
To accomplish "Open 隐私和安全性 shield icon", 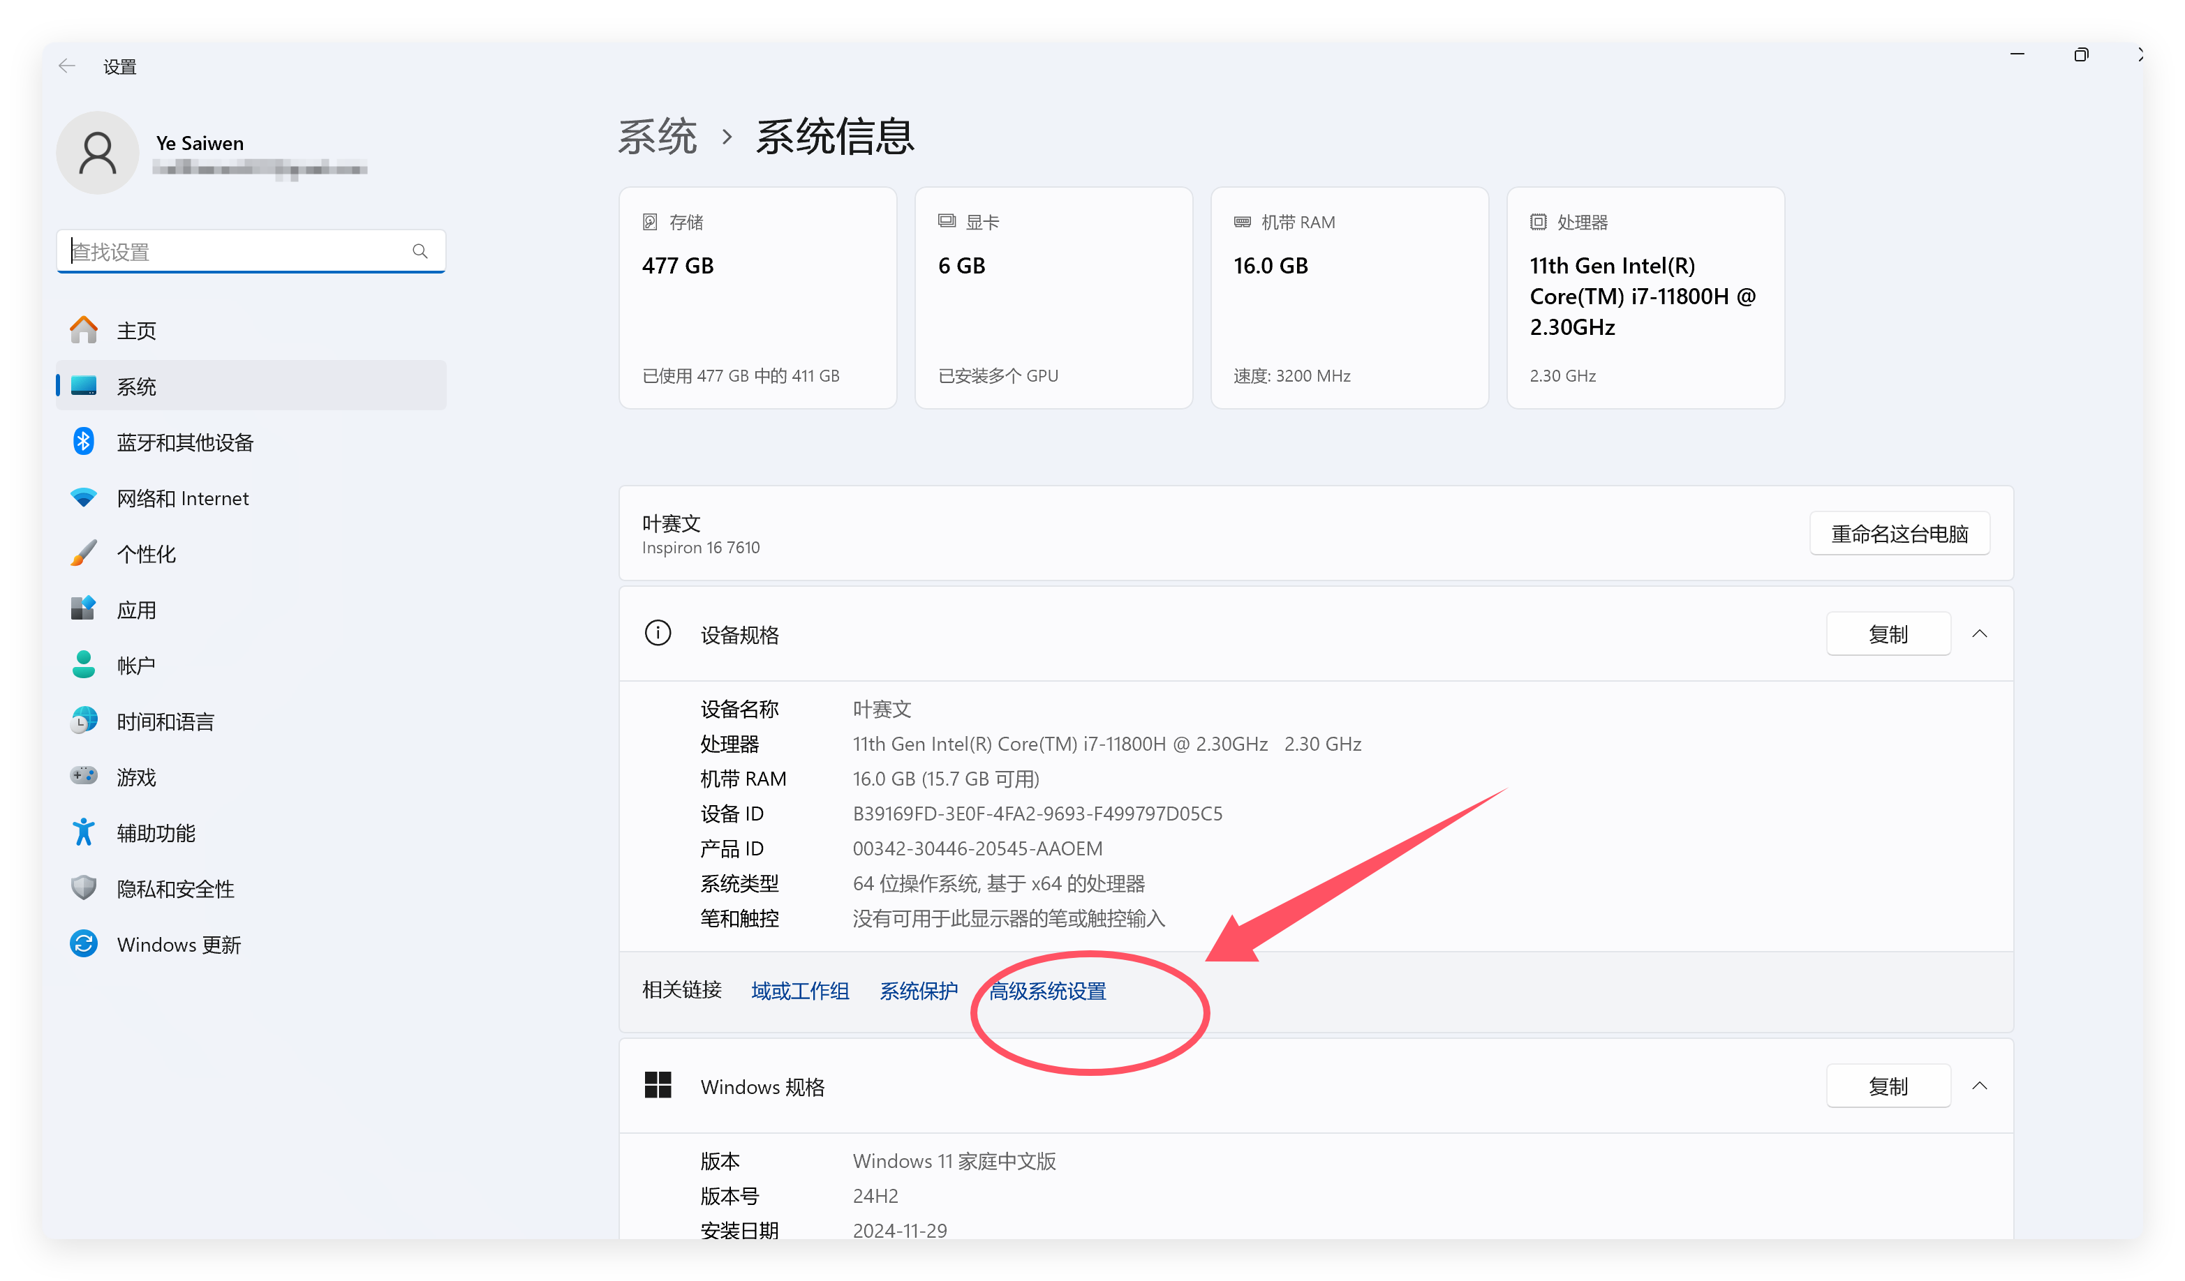I will pyautogui.click(x=84, y=887).
